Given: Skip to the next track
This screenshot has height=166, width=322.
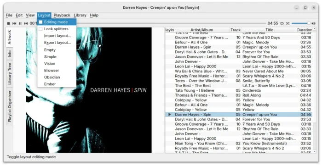Looking at the screenshot, I should 26,23.
